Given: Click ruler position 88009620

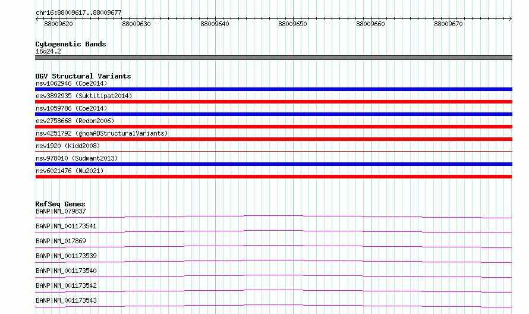Looking at the screenshot, I should pyautogui.click(x=58, y=24).
